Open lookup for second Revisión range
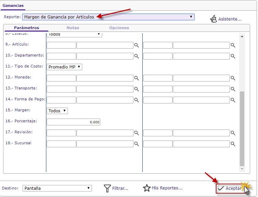Image resolution: width=258 pixels, height=197 pixels. tap(233, 133)
